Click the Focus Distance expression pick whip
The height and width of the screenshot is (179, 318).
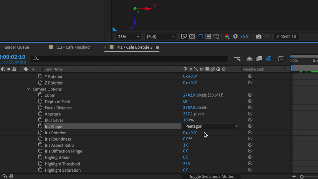(x=250, y=108)
